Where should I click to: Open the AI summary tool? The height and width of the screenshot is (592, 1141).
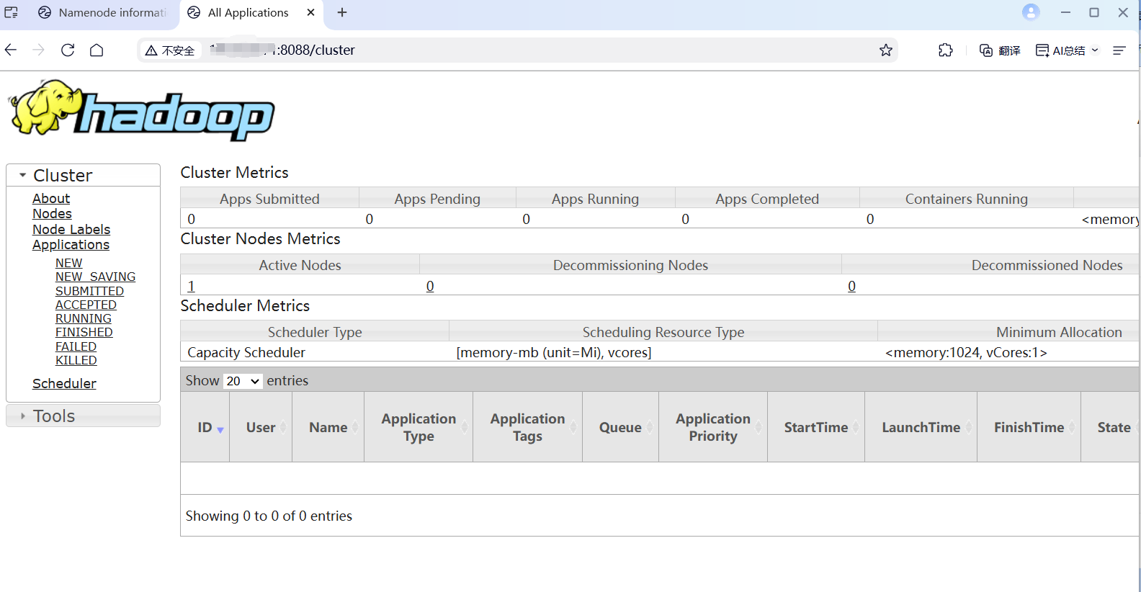(1060, 50)
